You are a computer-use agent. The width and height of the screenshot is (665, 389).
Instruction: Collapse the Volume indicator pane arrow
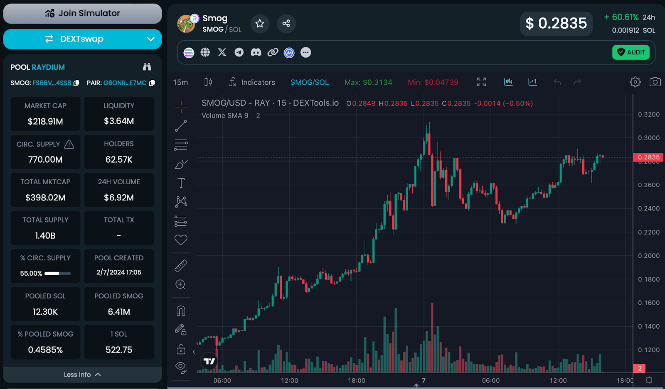click(x=194, y=352)
